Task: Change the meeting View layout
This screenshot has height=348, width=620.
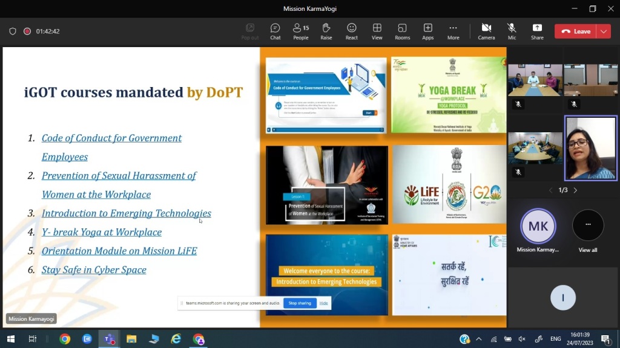Action: pos(377,31)
